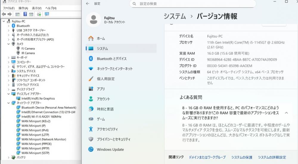Select プライバシーとセキュリティ in Settings sidebar

(x=113, y=139)
